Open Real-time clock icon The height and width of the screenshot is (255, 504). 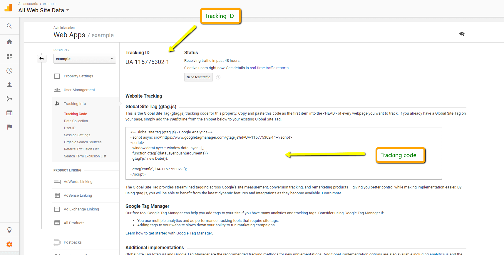[9, 71]
